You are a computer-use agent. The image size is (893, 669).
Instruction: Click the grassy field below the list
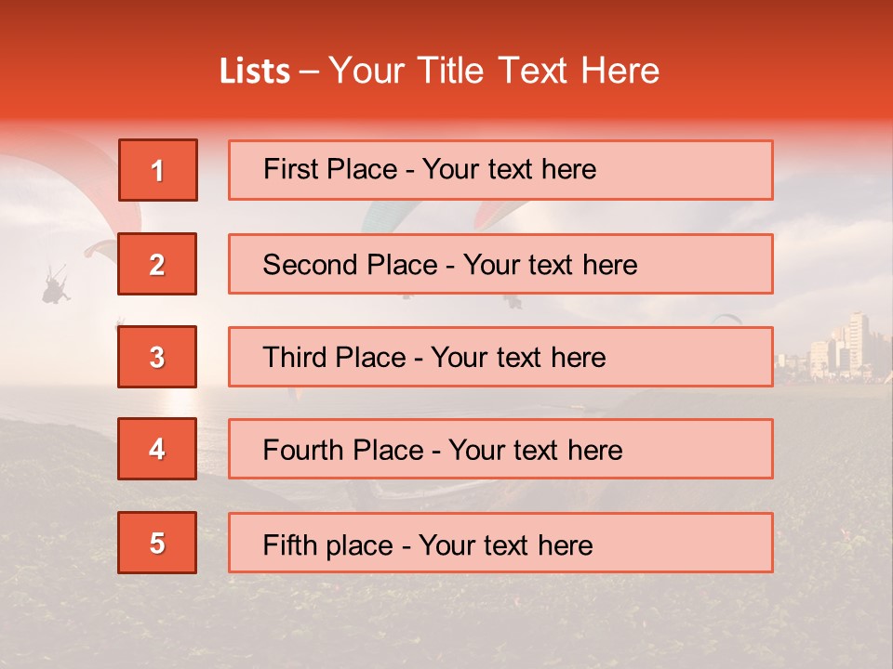(x=446, y=620)
